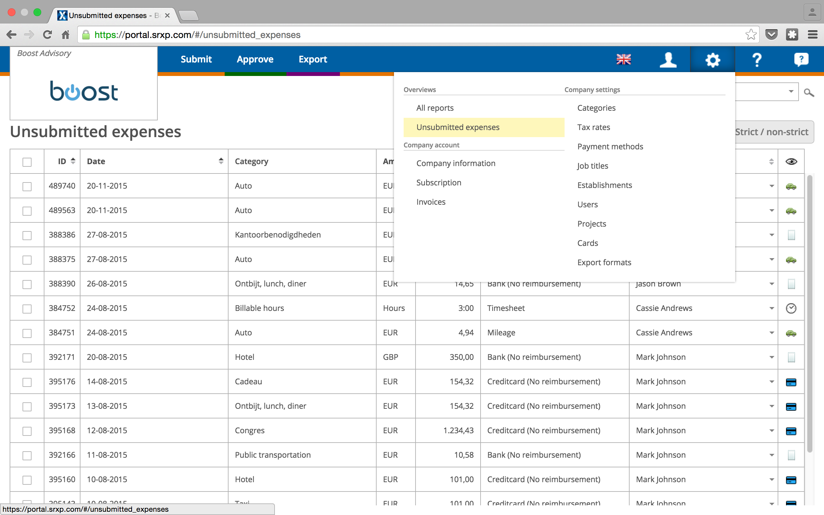The width and height of the screenshot is (824, 515).
Task: Go to Users settings
Action: coord(587,205)
